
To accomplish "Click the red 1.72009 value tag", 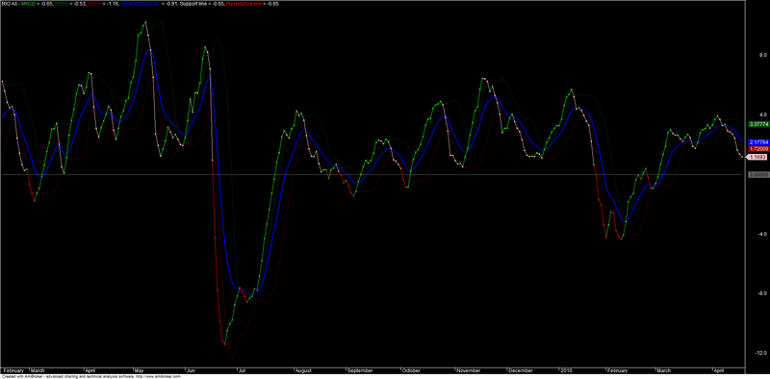I will [757, 148].
